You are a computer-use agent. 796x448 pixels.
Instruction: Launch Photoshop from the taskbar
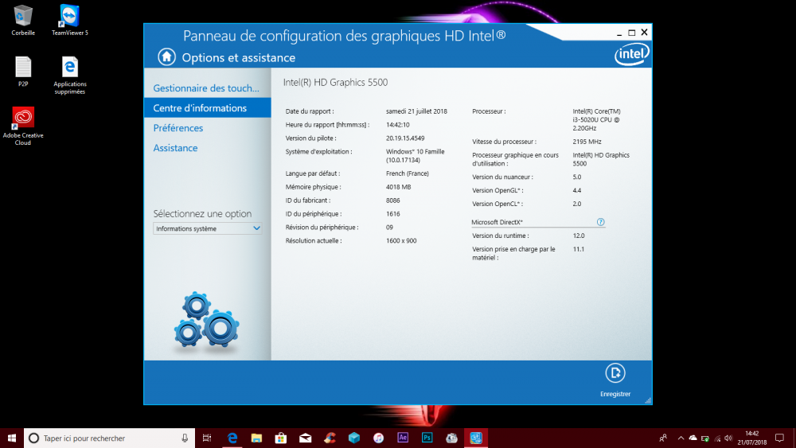pos(427,438)
